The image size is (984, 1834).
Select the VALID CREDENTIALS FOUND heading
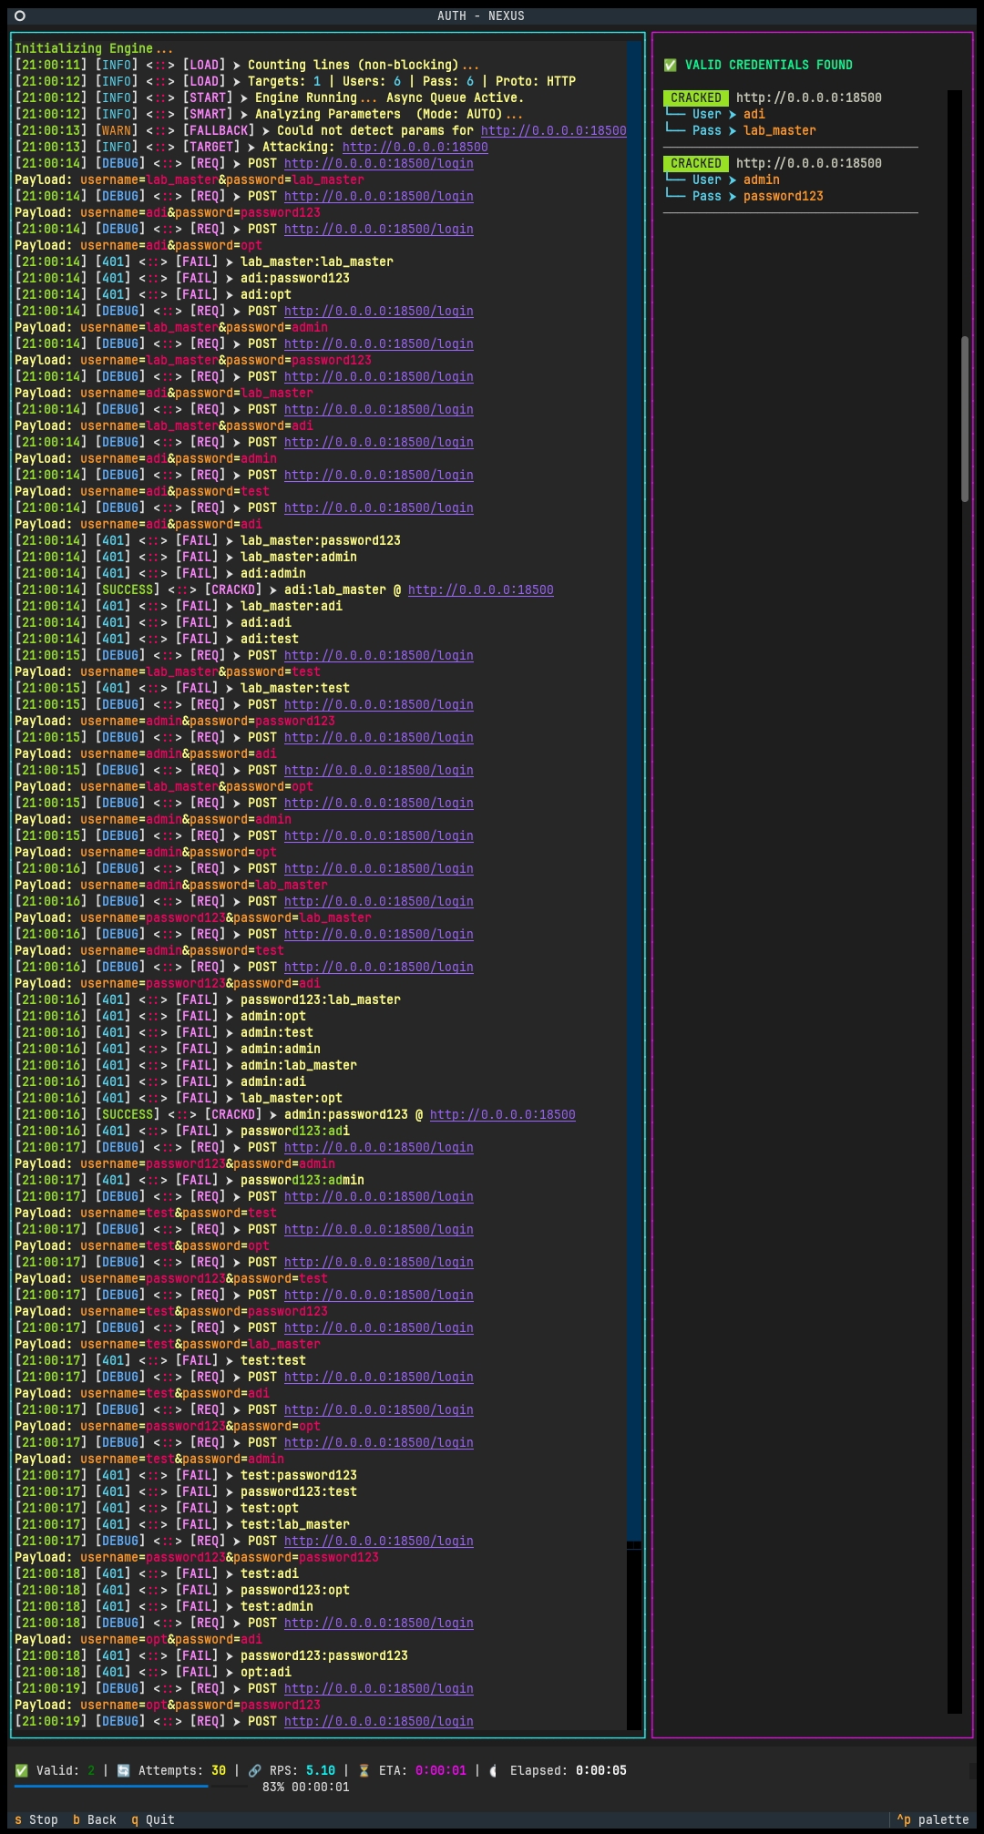click(769, 65)
